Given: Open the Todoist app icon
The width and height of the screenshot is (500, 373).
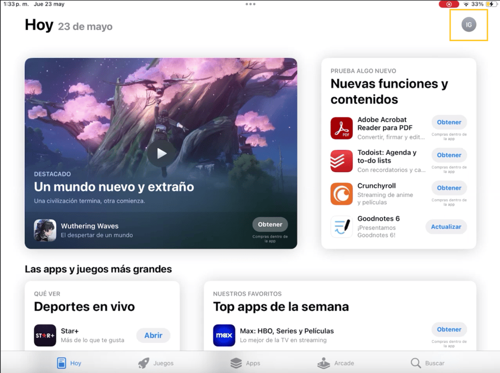Looking at the screenshot, I should (341, 161).
